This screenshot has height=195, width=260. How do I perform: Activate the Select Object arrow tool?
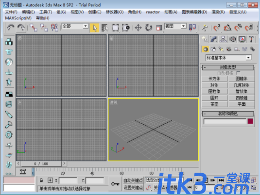point(94,28)
